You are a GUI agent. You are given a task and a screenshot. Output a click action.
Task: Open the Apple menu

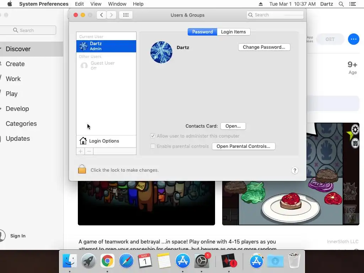10,4
